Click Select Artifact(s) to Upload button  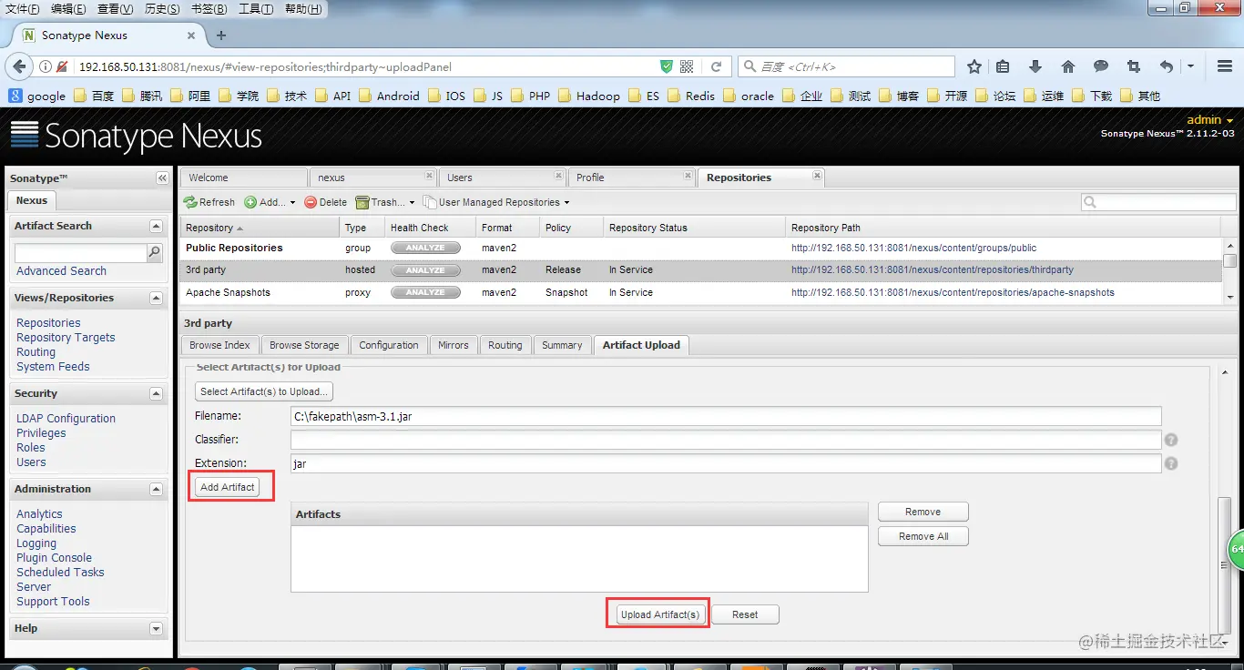264,391
